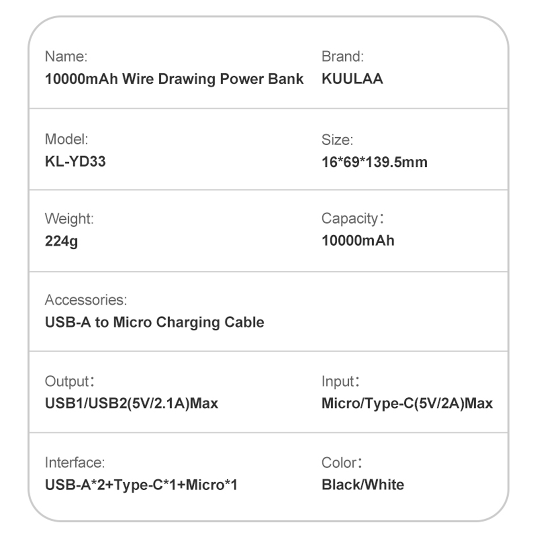
Task: Click the "Model:" label
Action: (66, 139)
